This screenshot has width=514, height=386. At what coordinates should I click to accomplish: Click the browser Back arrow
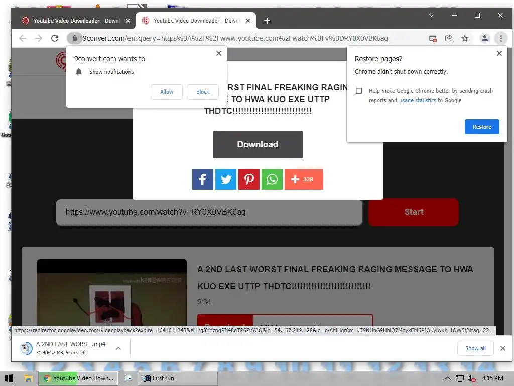(23, 38)
